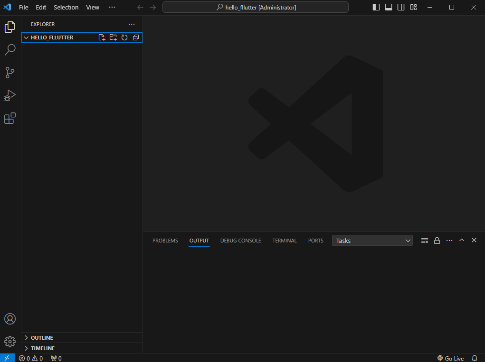Clear the output panel

[425, 241]
